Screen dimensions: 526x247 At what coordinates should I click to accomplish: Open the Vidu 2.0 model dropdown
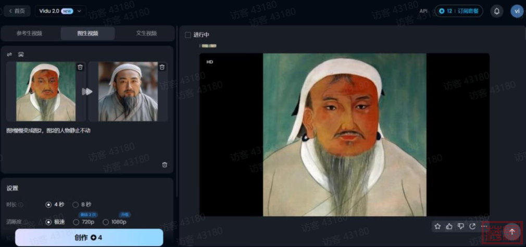pyautogui.click(x=60, y=11)
